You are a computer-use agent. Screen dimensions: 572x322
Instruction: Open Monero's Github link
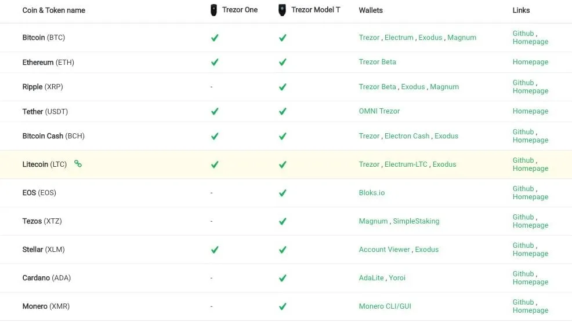coord(523,302)
